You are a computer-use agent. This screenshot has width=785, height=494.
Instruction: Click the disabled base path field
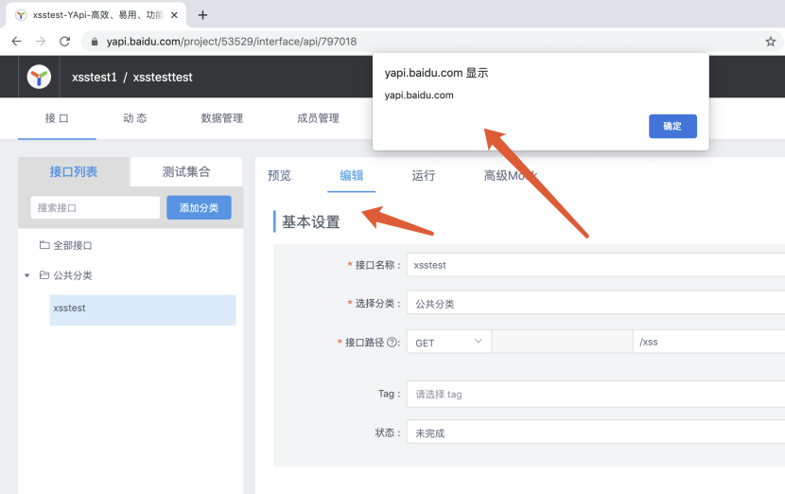coord(562,342)
